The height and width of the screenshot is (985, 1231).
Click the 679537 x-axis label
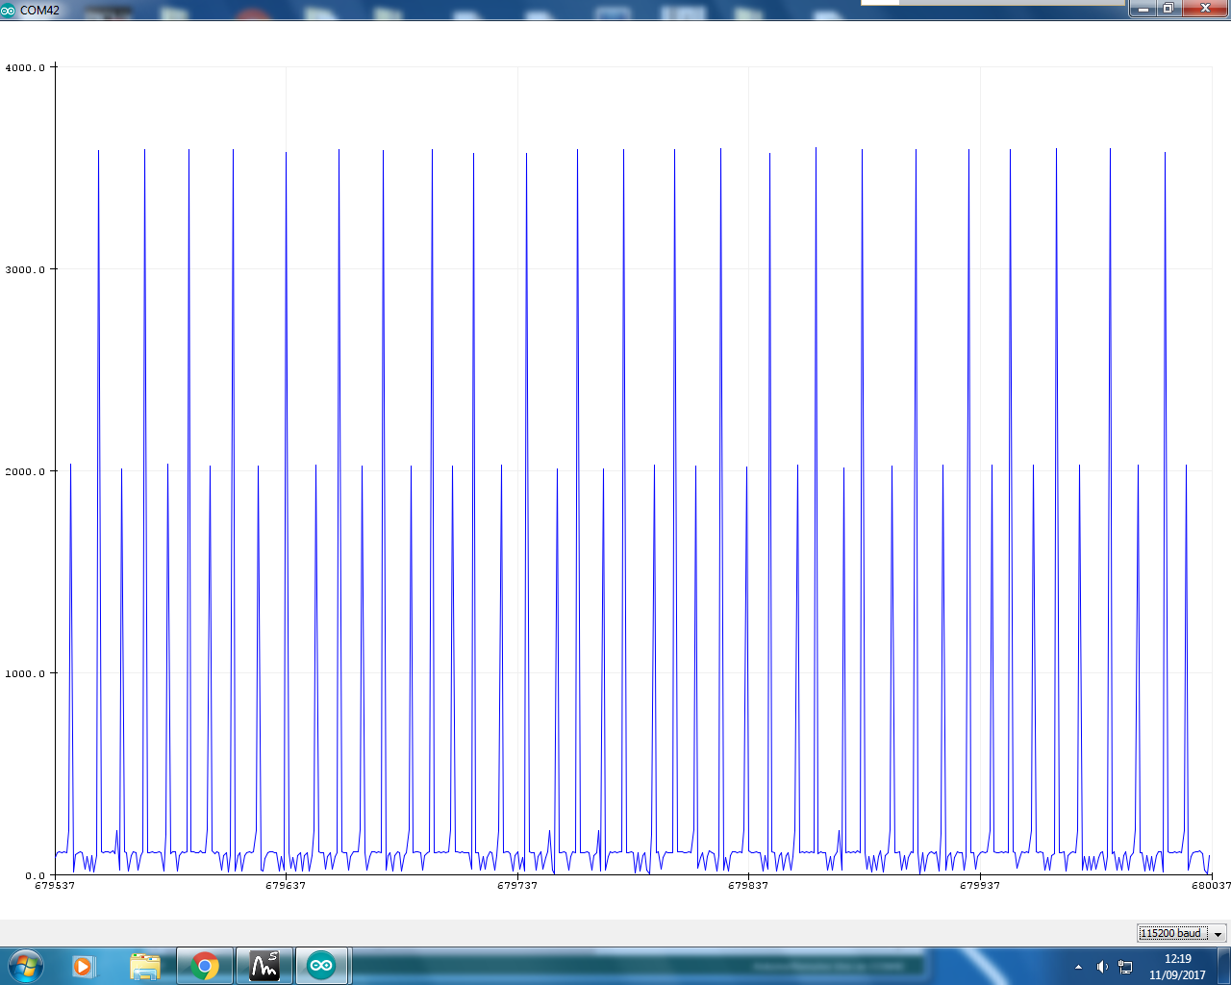tap(55, 886)
